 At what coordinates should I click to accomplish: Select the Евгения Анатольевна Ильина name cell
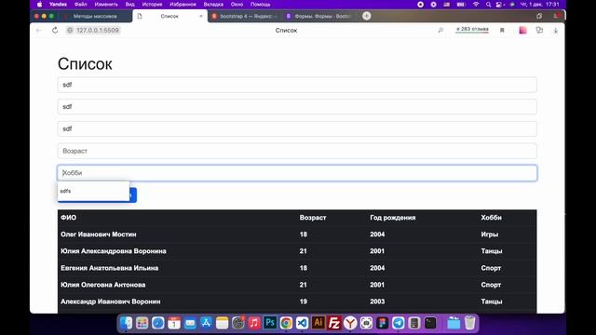pyautogui.click(x=110, y=268)
